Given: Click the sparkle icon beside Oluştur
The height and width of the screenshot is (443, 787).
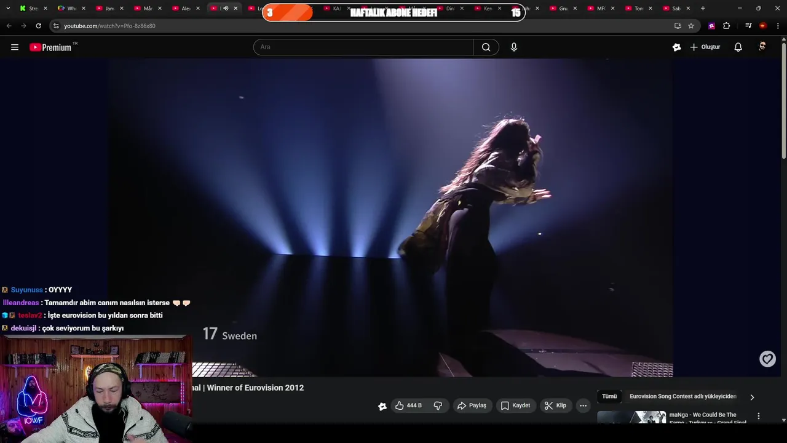Looking at the screenshot, I should point(677,47).
